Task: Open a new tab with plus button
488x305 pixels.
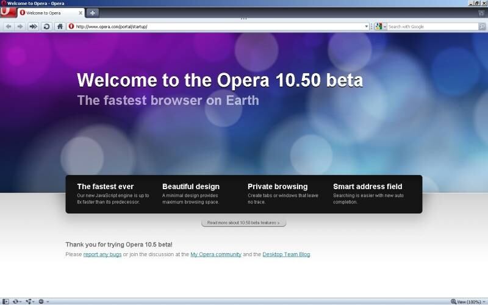Action: [93, 13]
